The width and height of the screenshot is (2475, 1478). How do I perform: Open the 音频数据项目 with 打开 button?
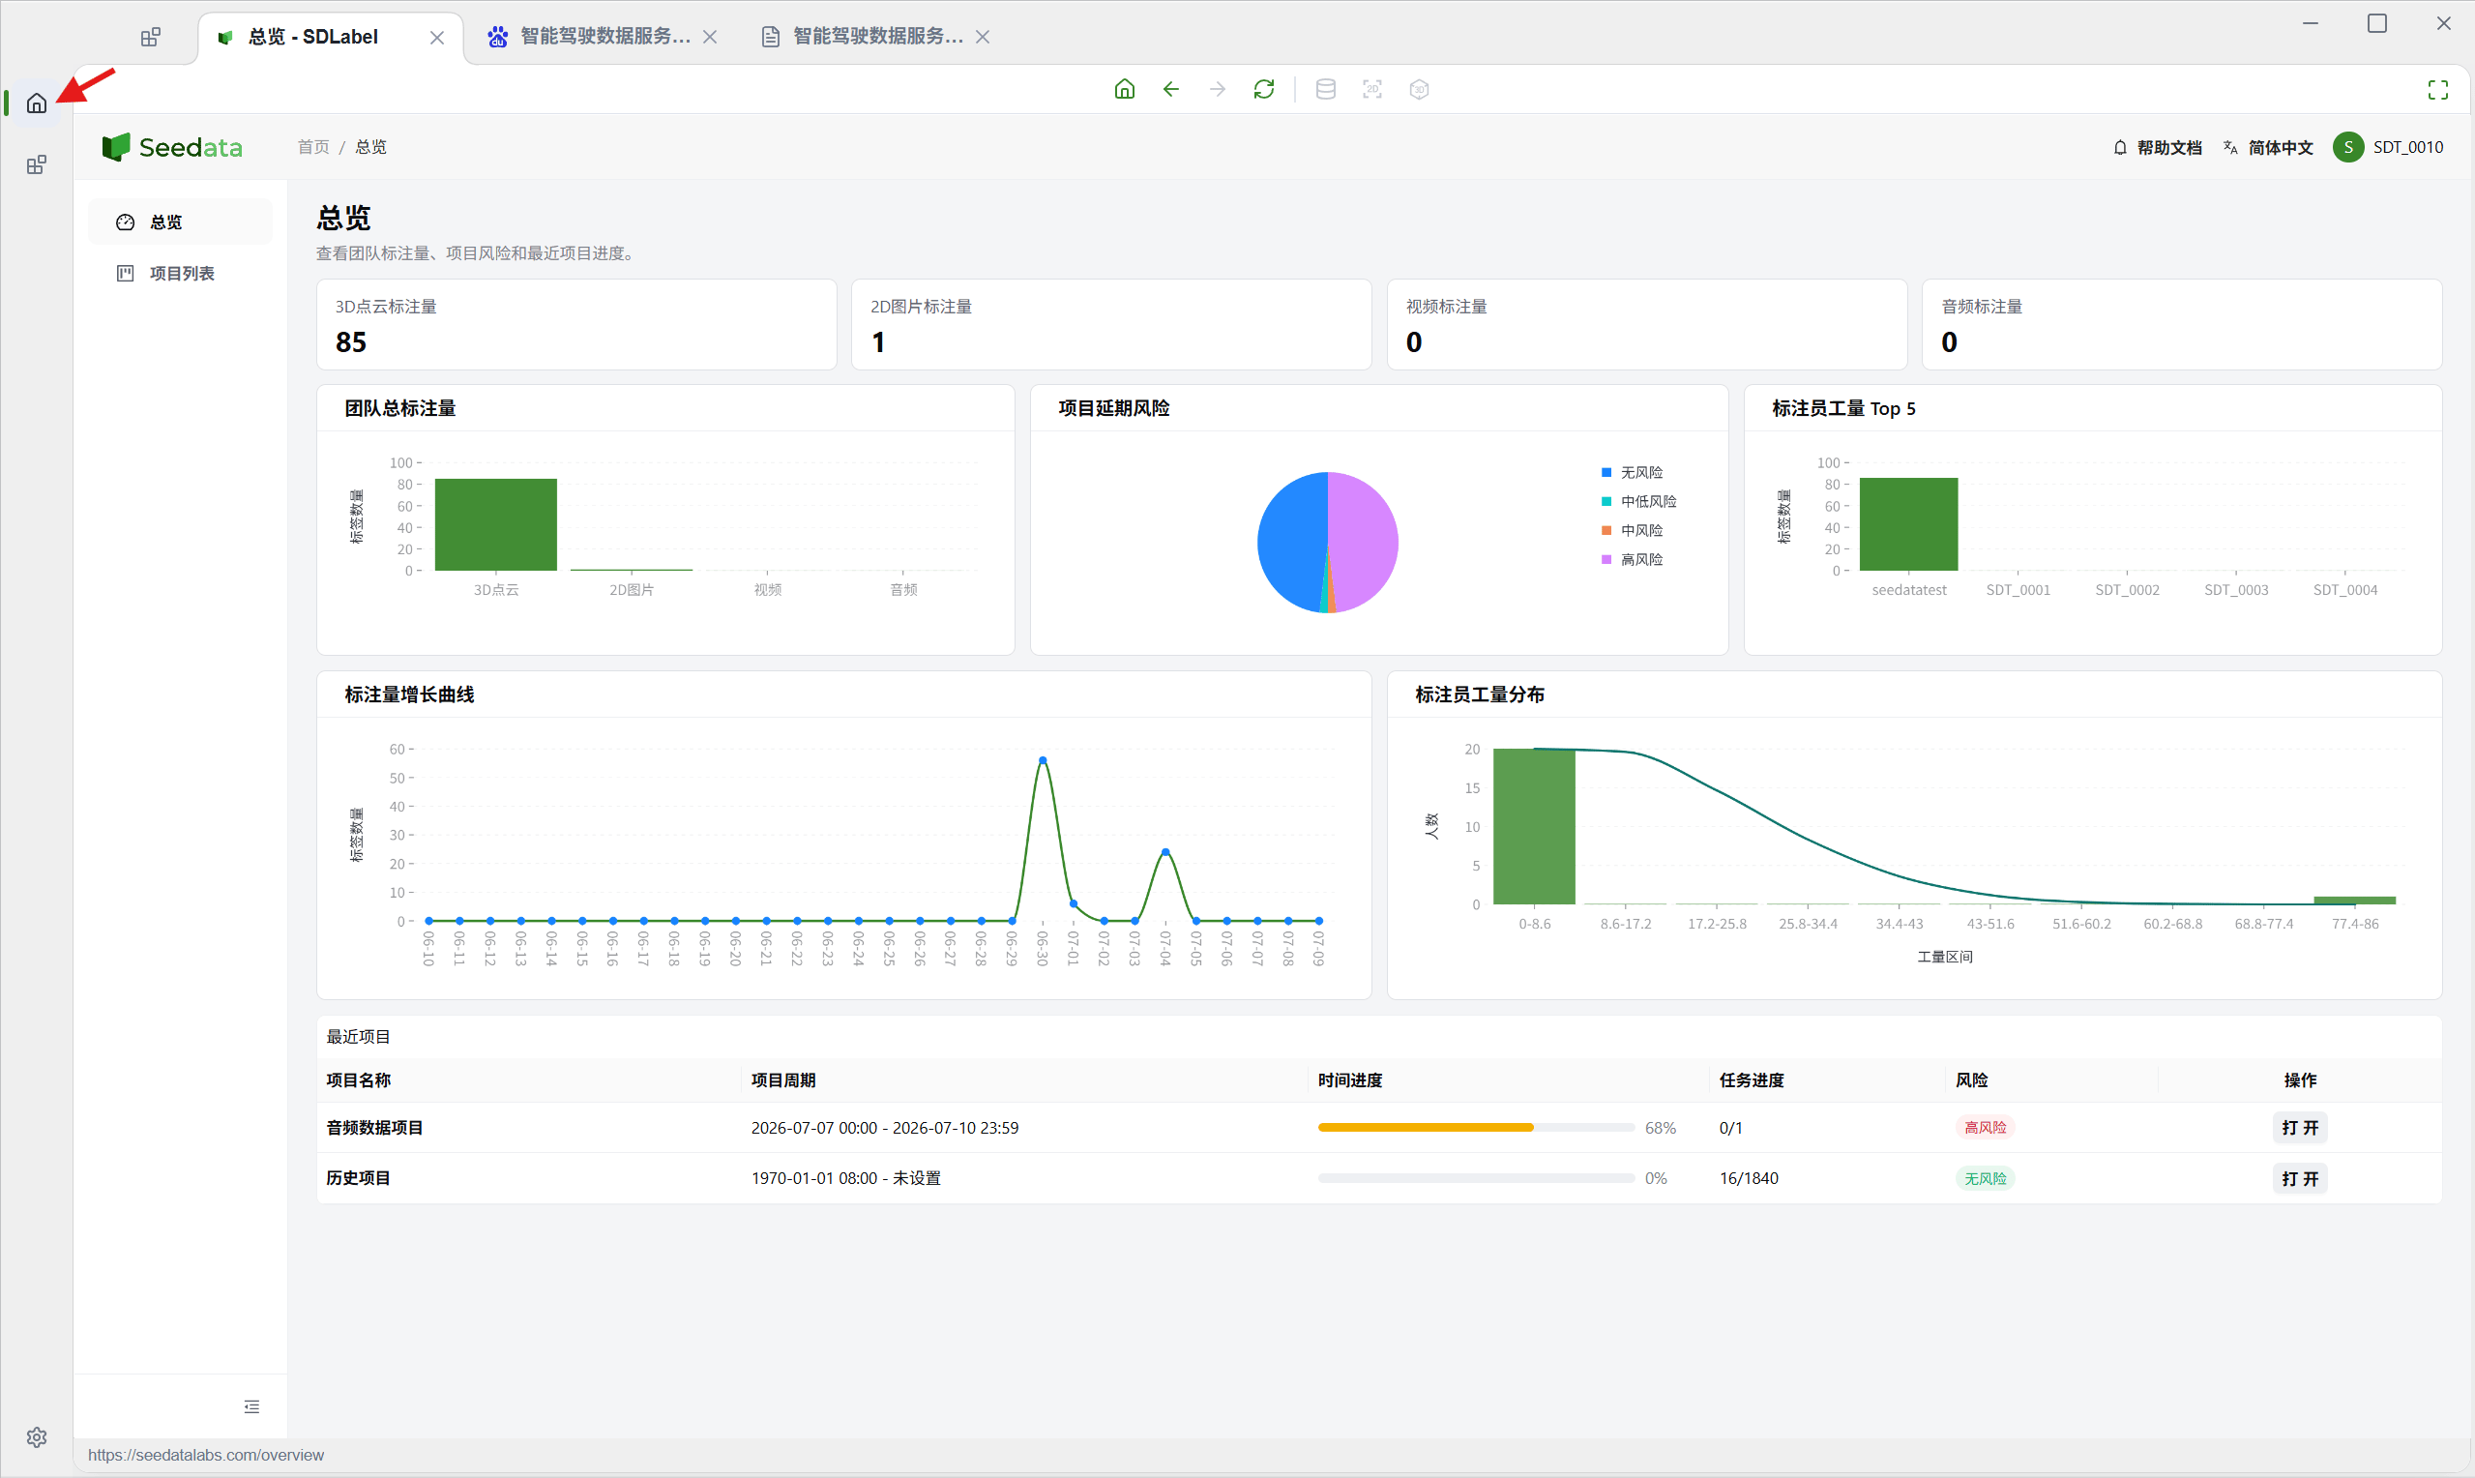click(2300, 1128)
